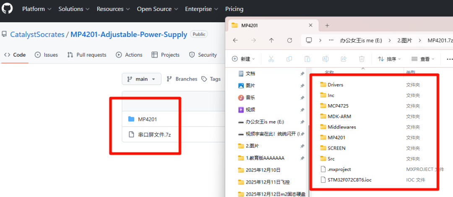The width and height of the screenshot is (453, 197).
Task: Open the Projects tab
Action: coord(166,55)
